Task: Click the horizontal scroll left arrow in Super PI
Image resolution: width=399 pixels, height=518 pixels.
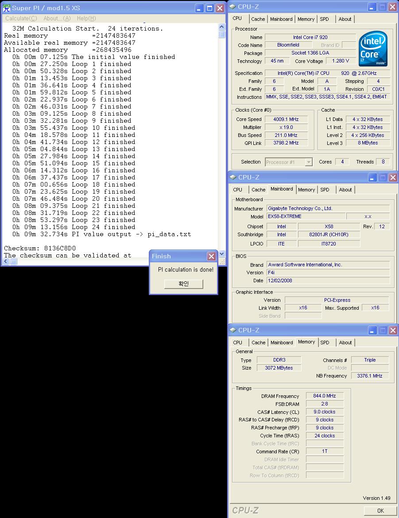Action: (x=6, y=261)
